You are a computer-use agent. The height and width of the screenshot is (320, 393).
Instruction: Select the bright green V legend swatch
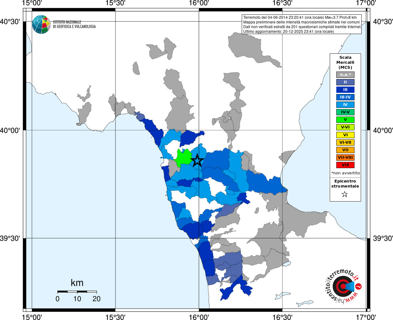(345, 120)
